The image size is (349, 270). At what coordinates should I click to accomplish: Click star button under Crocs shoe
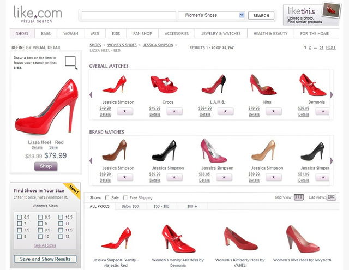174,111
